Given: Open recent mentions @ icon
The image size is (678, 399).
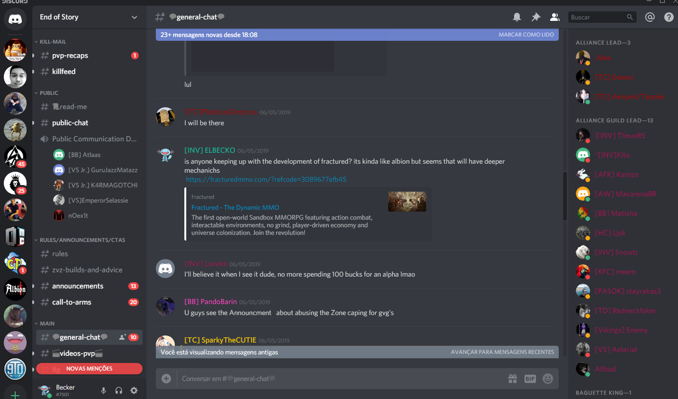Looking at the screenshot, I should (x=650, y=17).
